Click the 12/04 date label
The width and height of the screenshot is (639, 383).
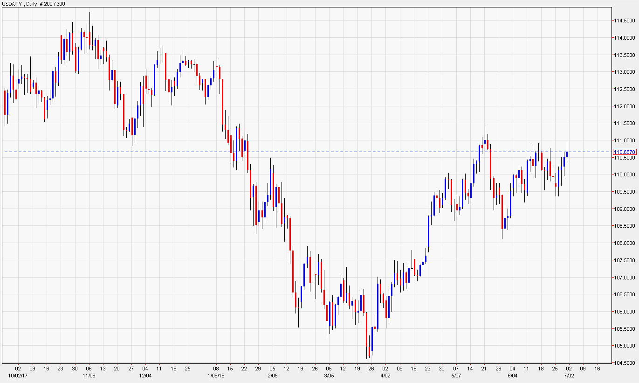[x=145, y=376]
